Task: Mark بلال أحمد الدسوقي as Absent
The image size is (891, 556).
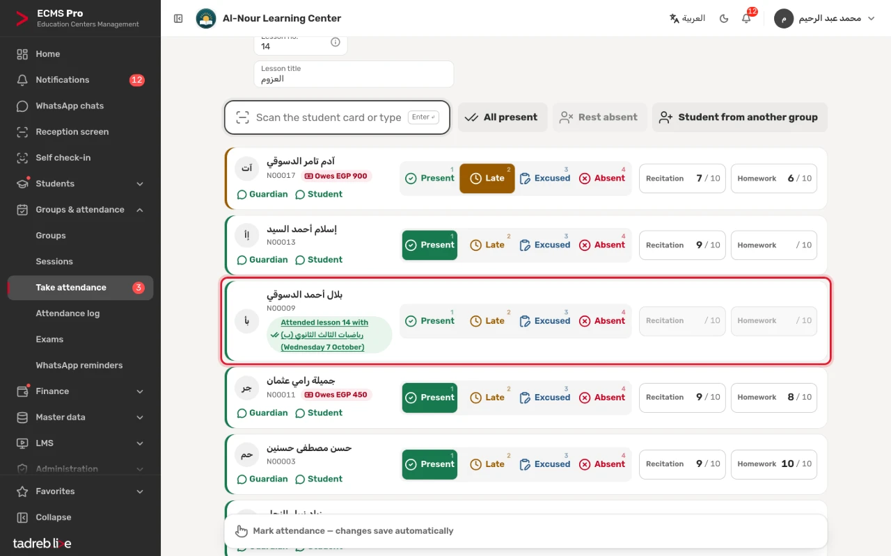Action: pos(602,321)
